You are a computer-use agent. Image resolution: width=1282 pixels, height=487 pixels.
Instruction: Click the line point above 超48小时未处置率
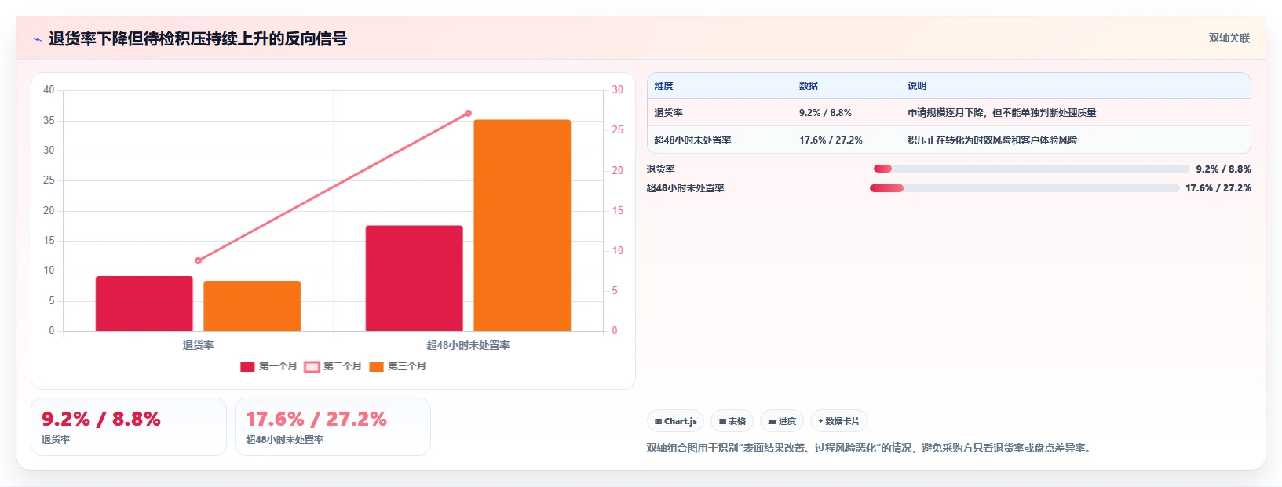(x=468, y=113)
